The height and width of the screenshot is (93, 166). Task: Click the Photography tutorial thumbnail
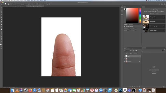(146, 17)
